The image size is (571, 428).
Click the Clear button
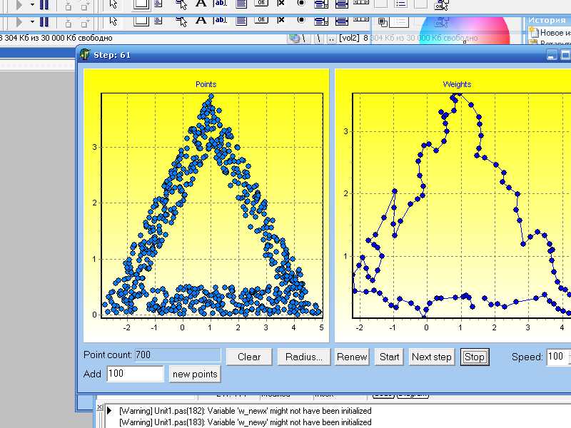point(249,357)
